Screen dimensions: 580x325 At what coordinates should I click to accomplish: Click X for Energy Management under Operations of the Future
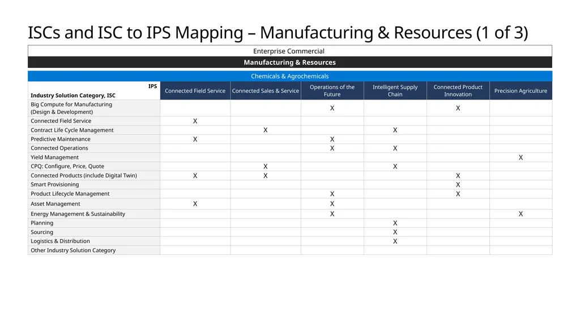click(332, 214)
